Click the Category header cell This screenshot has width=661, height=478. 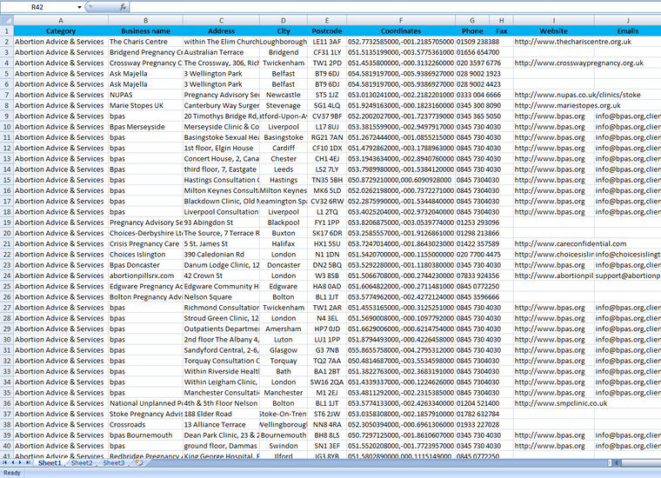click(x=61, y=30)
